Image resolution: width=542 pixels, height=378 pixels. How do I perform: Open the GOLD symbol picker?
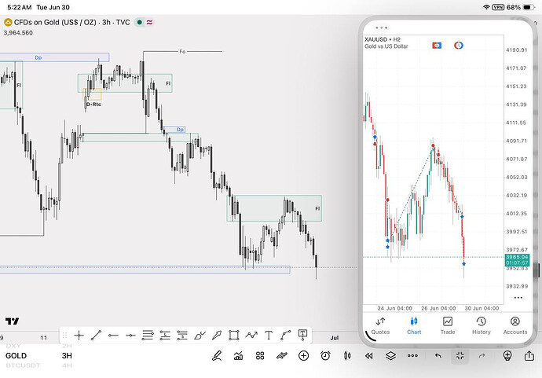coord(16,355)
